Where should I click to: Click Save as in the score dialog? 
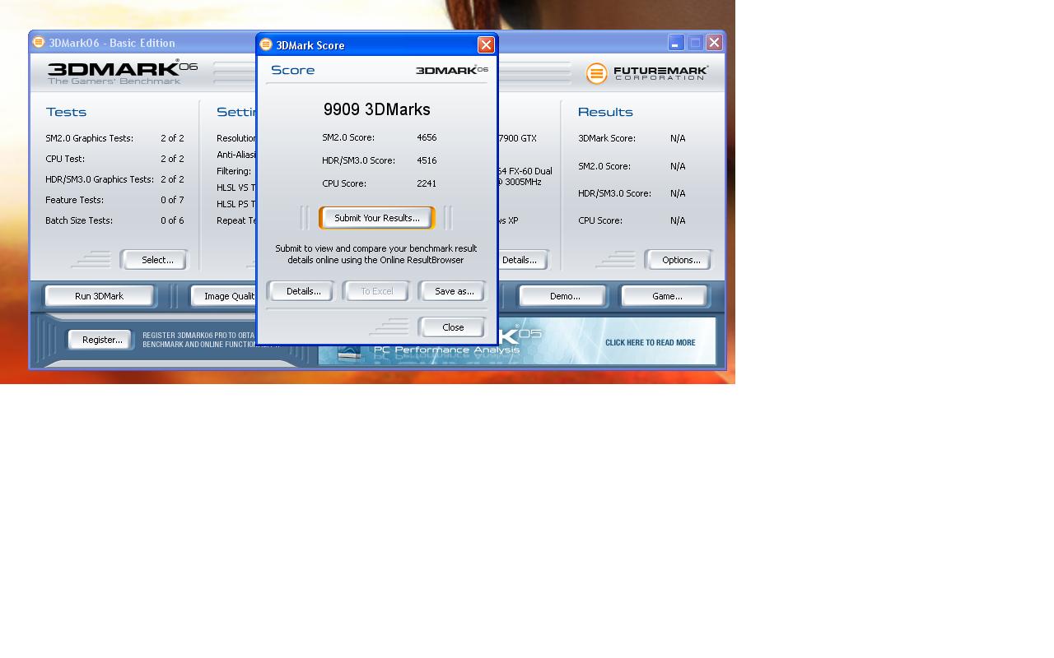[454, 291]
